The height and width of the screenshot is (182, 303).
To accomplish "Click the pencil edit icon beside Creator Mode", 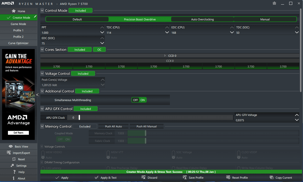I will tap(35, 17).
